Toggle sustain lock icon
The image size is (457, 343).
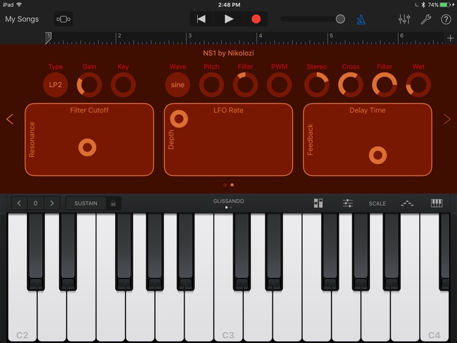pyautogui.click(x=113, y=203)
